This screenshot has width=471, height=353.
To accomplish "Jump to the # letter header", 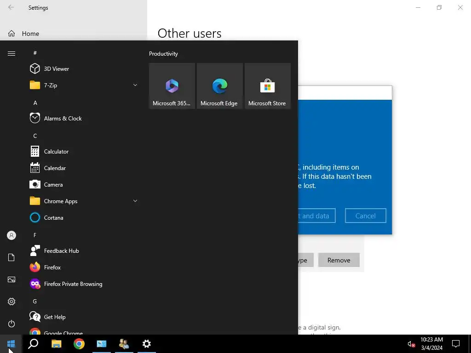I will pyautogui.click(x=35, y=53).
